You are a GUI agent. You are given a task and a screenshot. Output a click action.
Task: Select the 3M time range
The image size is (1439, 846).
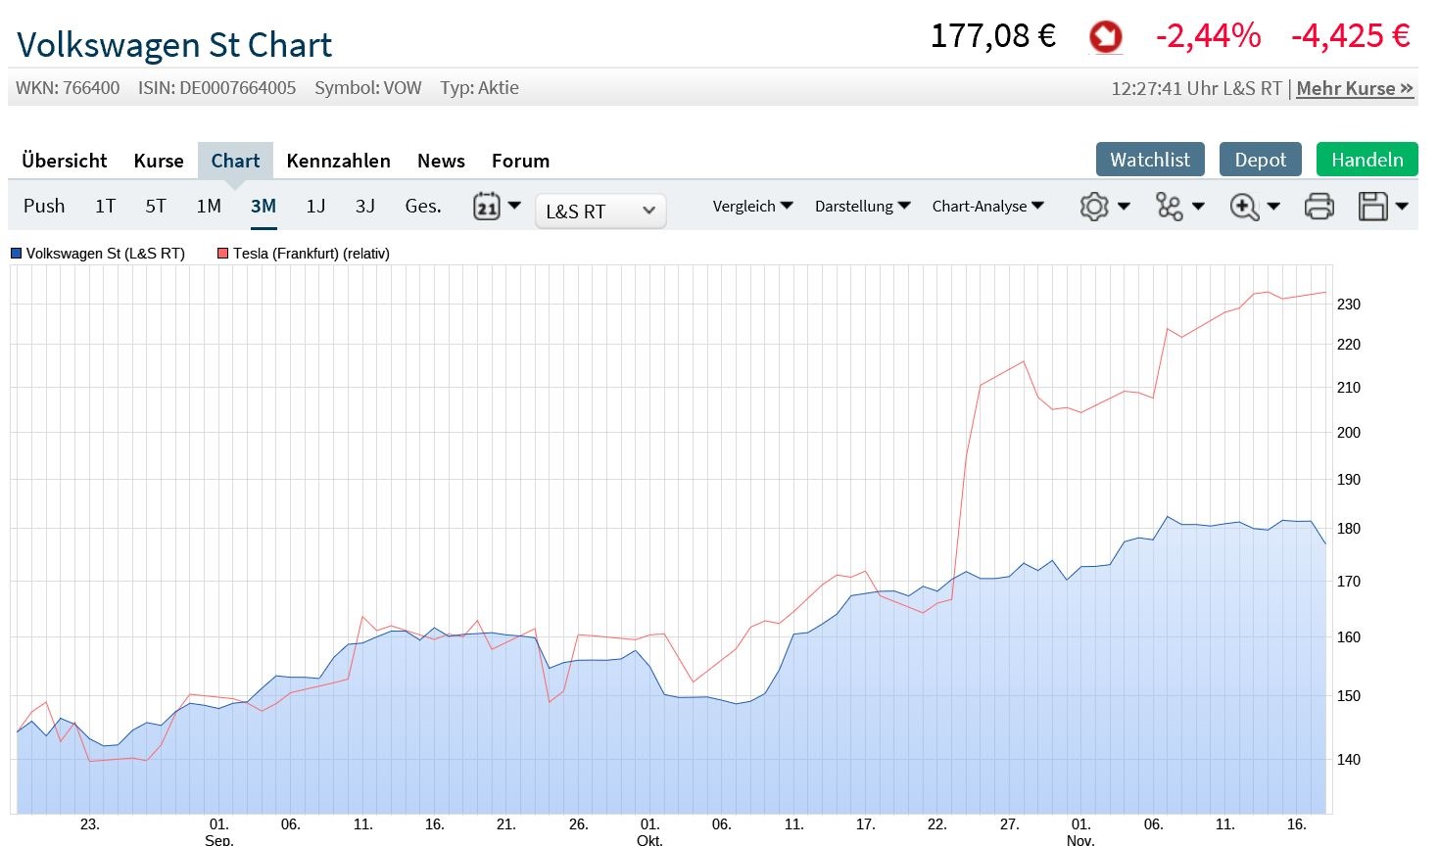click(x=264, y=206)
